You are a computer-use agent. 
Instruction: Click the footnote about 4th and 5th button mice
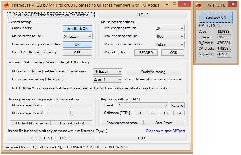click(57, 131)
